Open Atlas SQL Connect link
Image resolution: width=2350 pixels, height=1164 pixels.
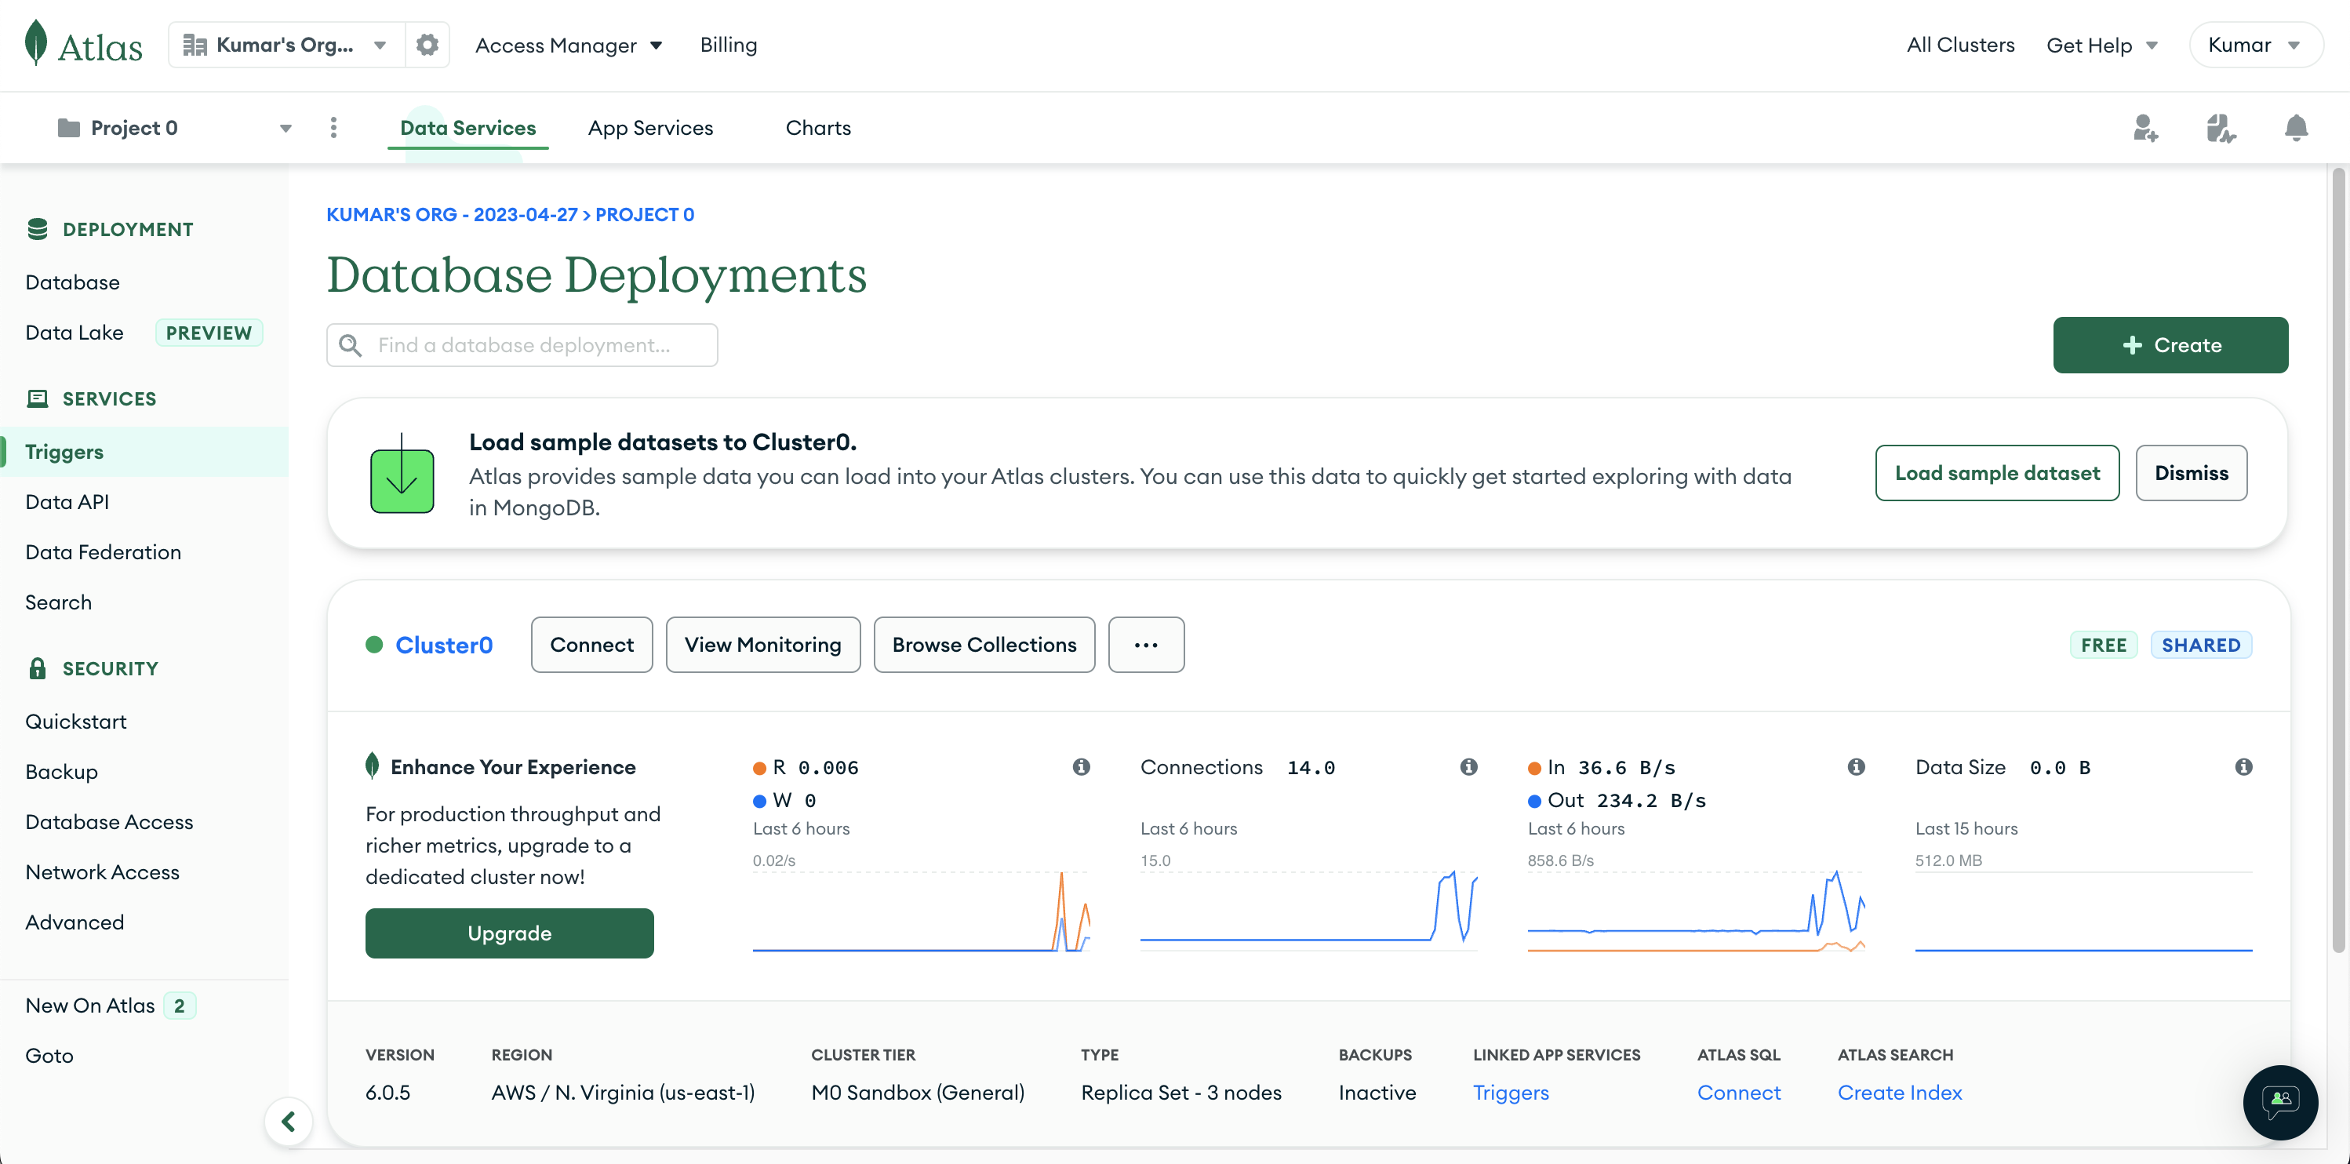[x=1739, y=1093]
